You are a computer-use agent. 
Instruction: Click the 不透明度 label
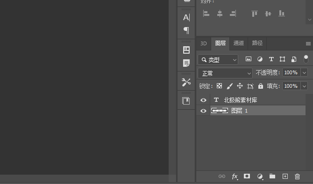pos(268,73)
